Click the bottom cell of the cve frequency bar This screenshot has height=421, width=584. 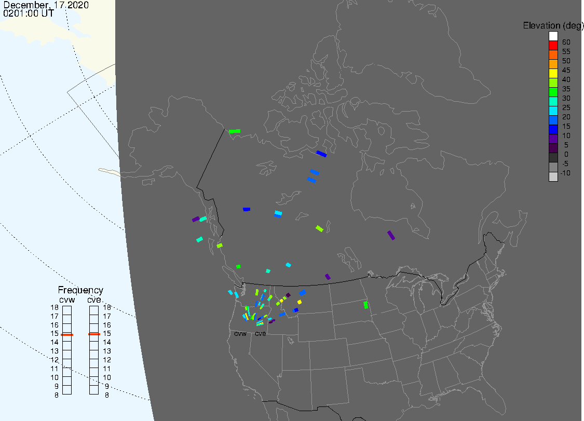(x=94, y=390)
